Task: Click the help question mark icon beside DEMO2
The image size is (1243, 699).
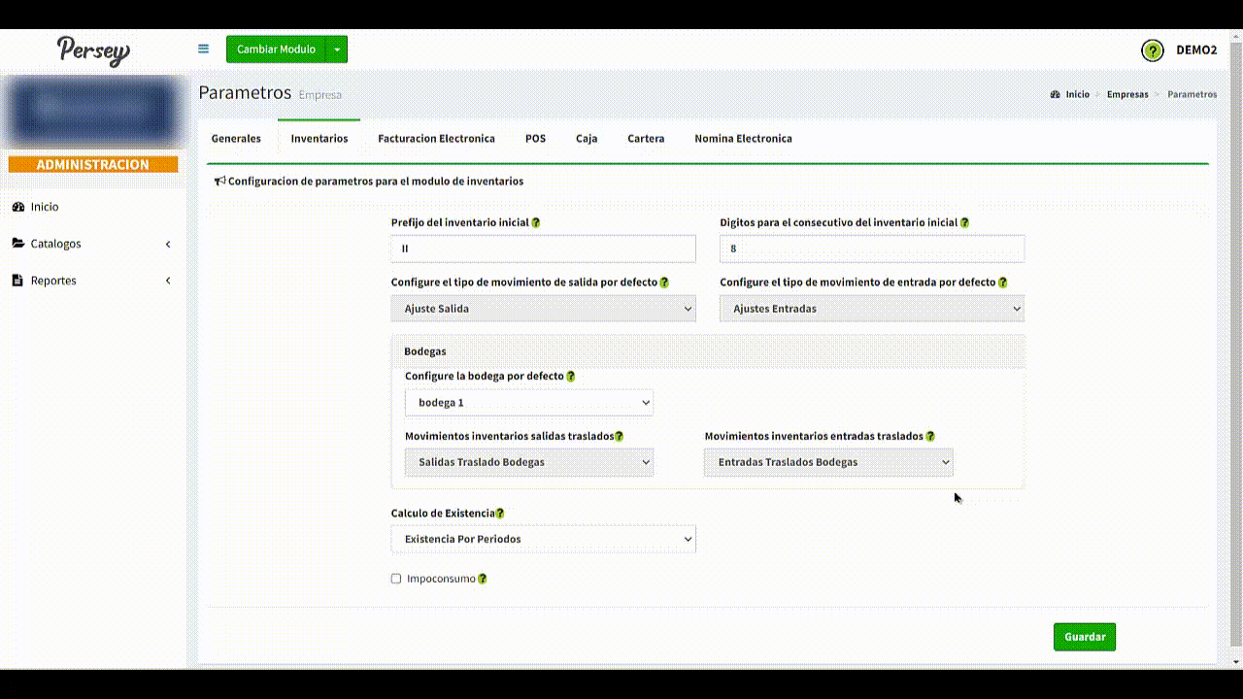Action: pos(1152,50)
